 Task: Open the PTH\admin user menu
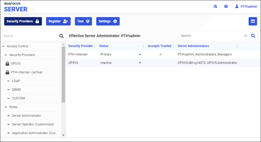[246, 7]
